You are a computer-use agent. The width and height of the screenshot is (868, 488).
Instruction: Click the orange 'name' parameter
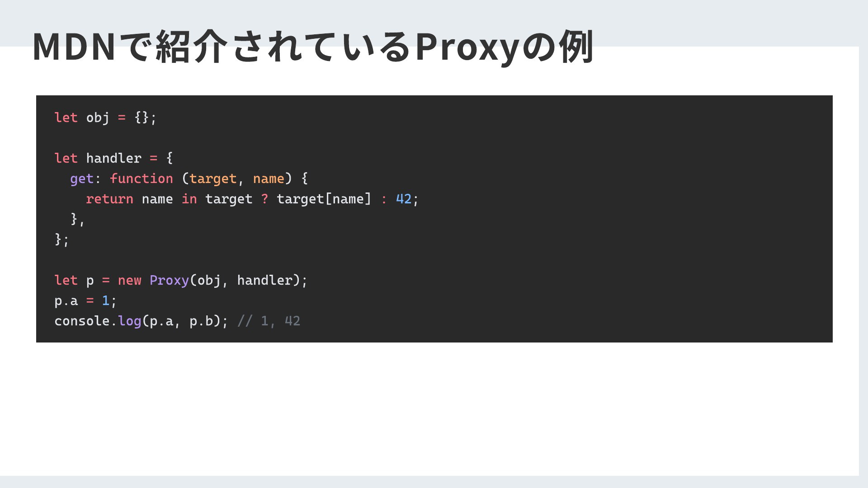(269, 178)
